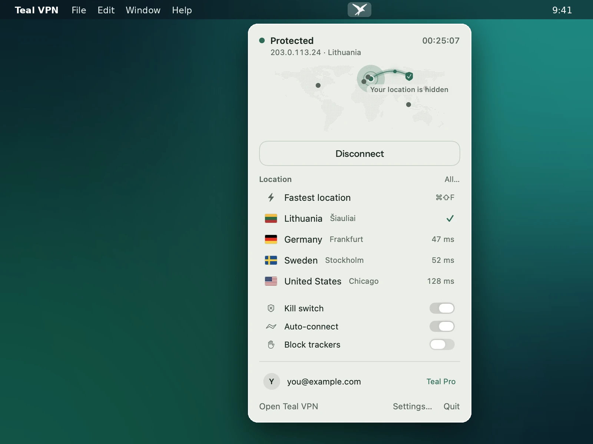This screenshot has height=444, width=593.
Task: Click the 9:41 menu bar clock
Action: [x=562, y=10]
